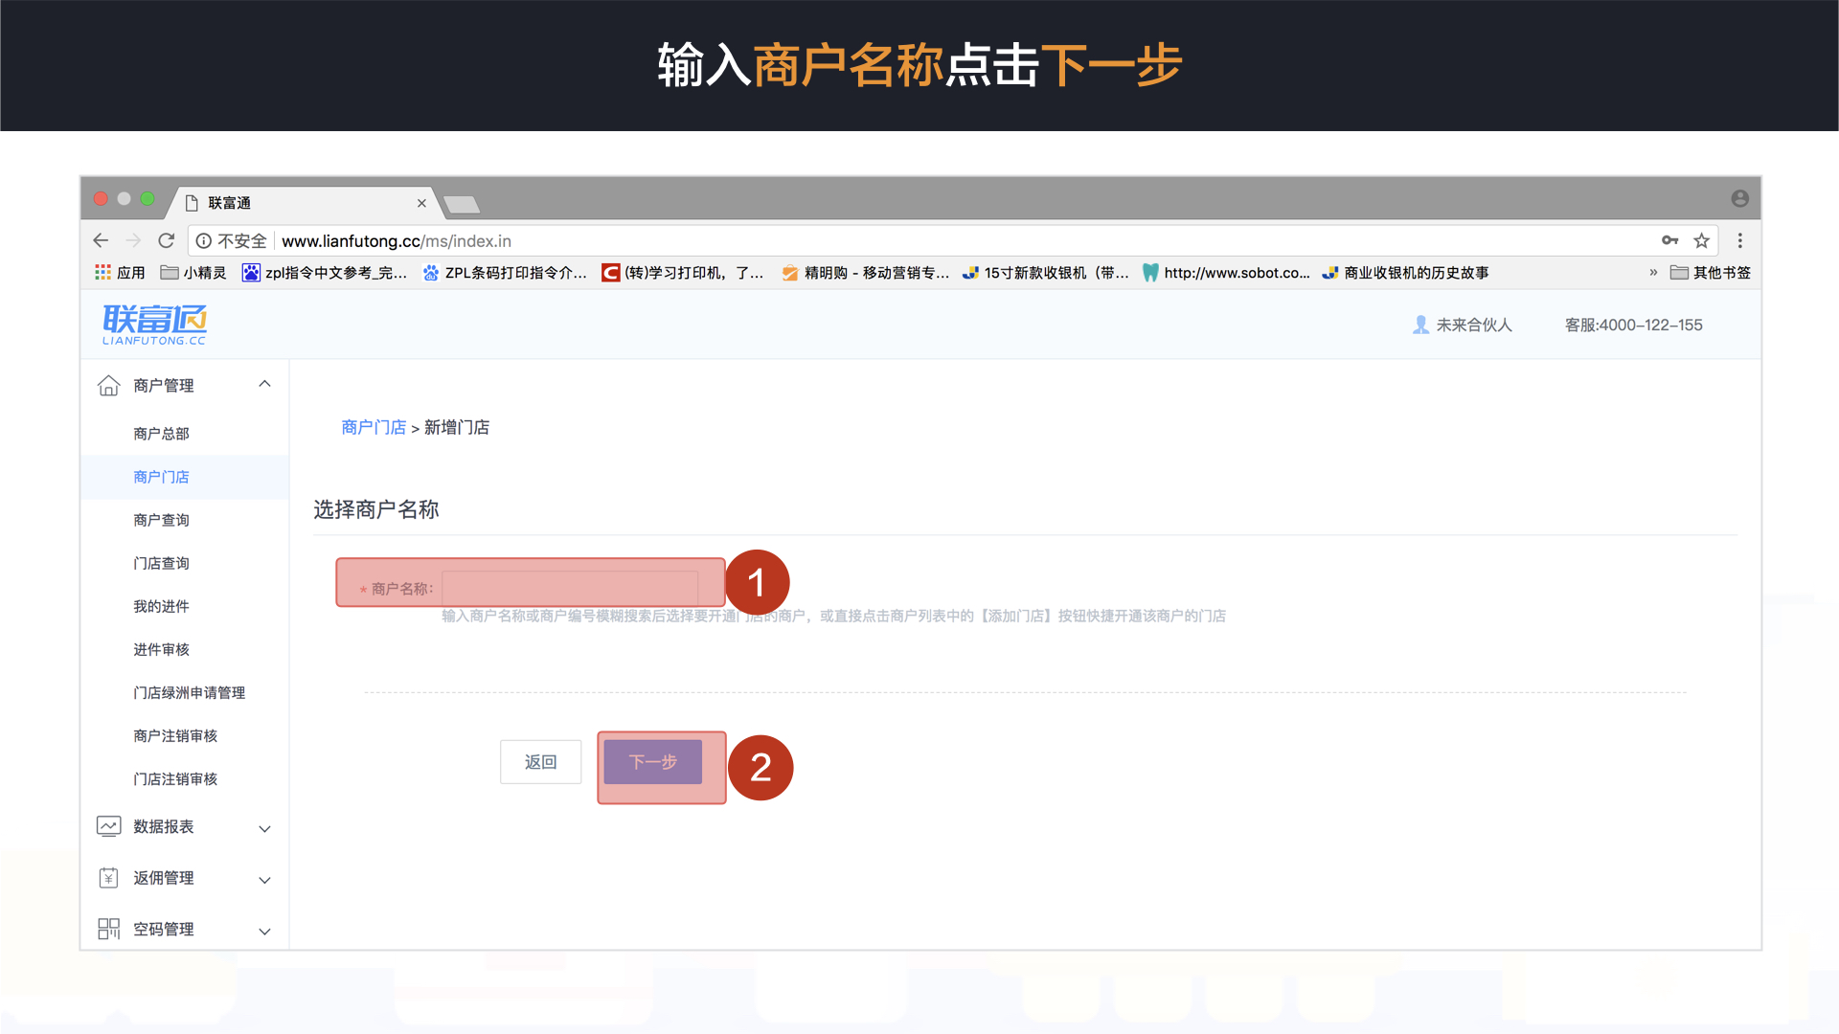Click the 商户名称 input field
The image size is (1839, 1034).
(570, 588)
